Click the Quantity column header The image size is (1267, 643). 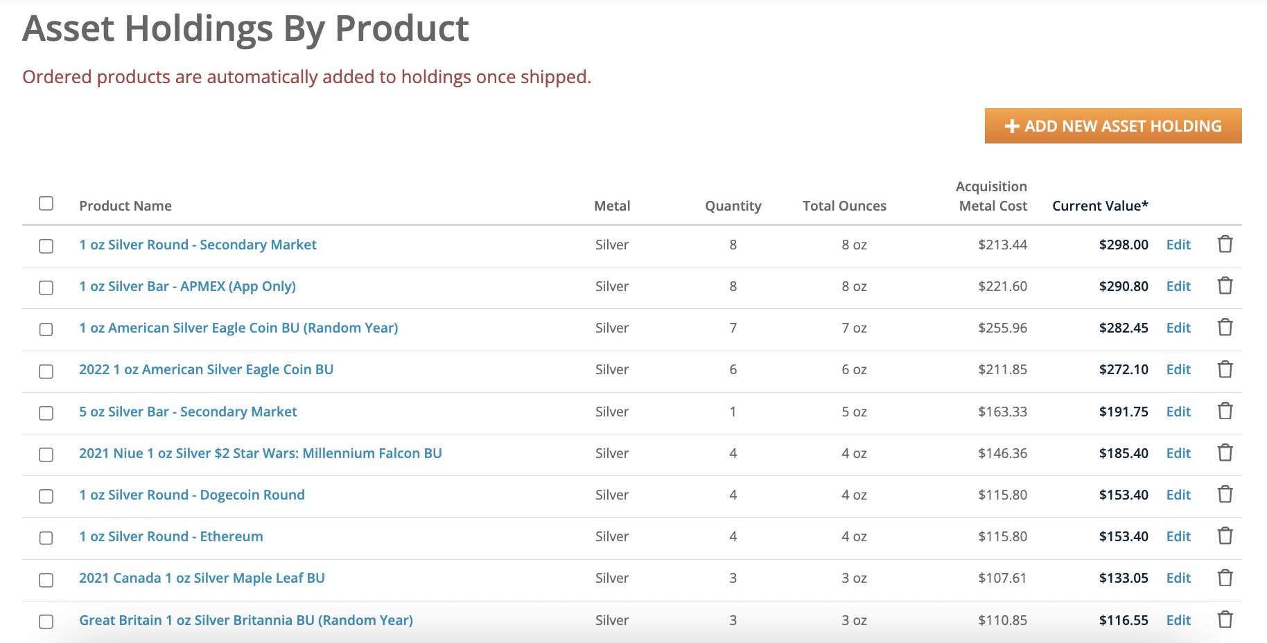click(733, 206)
